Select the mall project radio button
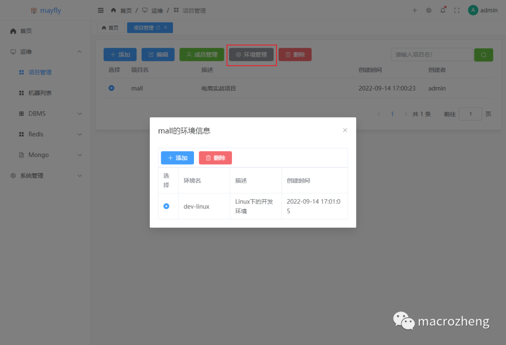Image resolution: width=506 pixels, height=345 pixels. point(111,88)
